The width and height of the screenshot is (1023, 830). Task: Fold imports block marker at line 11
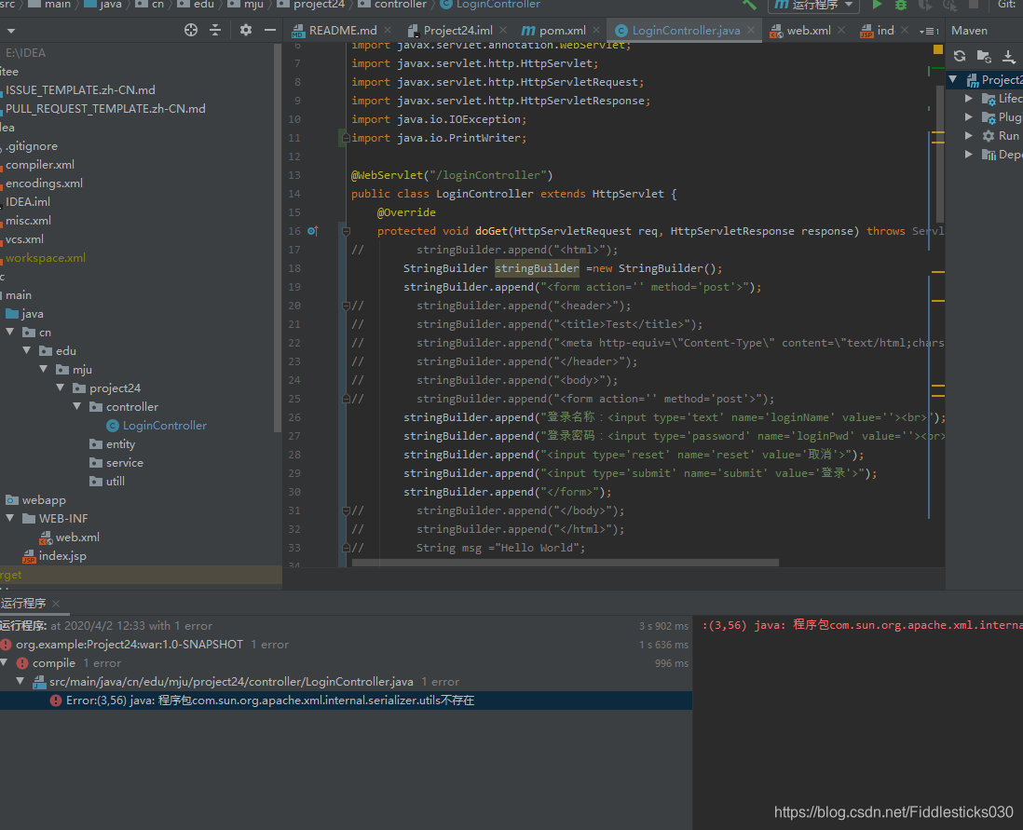point(346,138)
